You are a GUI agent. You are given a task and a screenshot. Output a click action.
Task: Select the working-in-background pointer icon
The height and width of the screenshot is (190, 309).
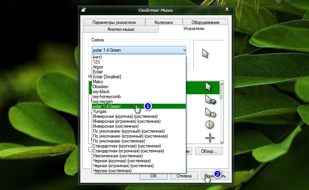click(210, 112)
